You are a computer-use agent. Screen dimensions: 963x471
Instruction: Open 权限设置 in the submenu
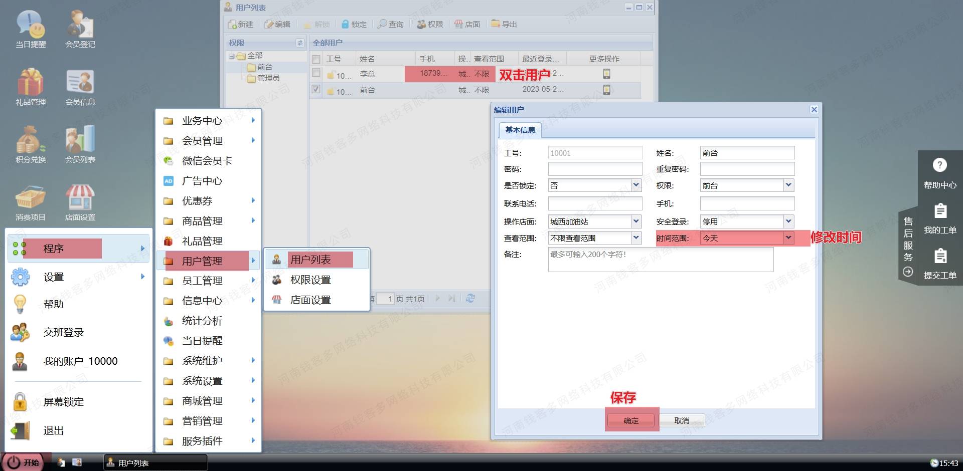point(316,280)
